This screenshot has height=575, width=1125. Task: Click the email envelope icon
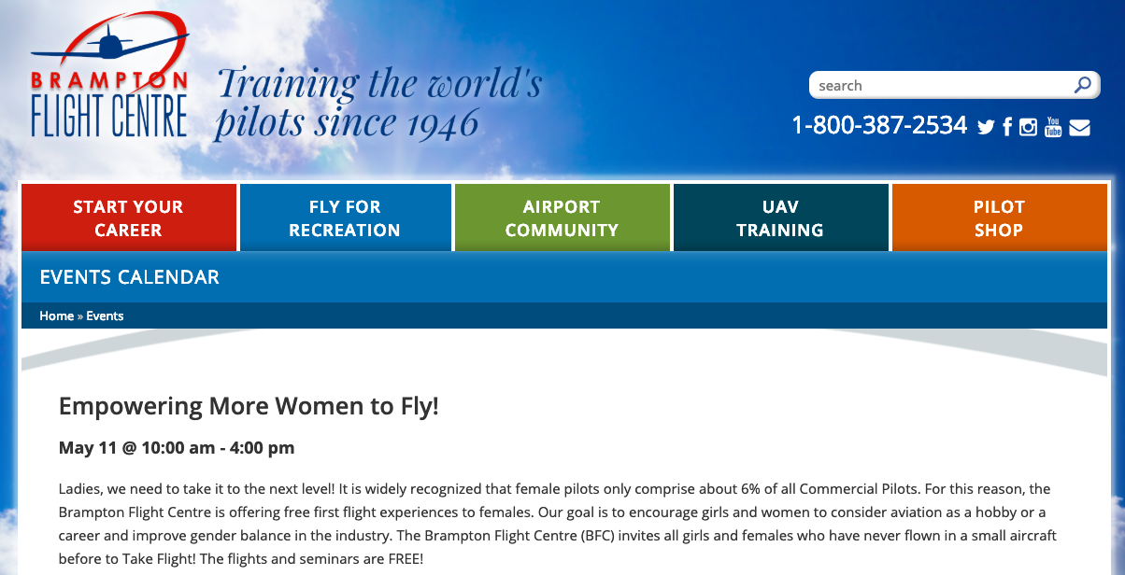click(1079, 127)
